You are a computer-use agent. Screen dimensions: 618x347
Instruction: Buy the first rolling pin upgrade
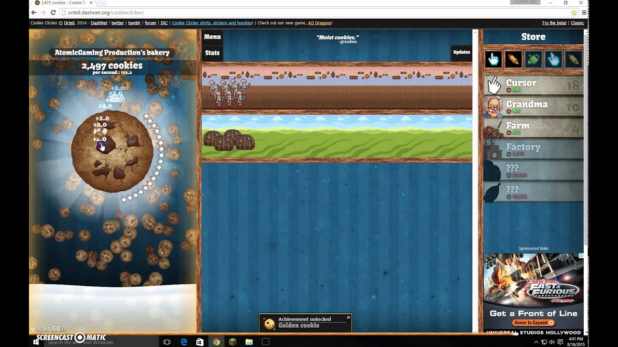point(513,59)
